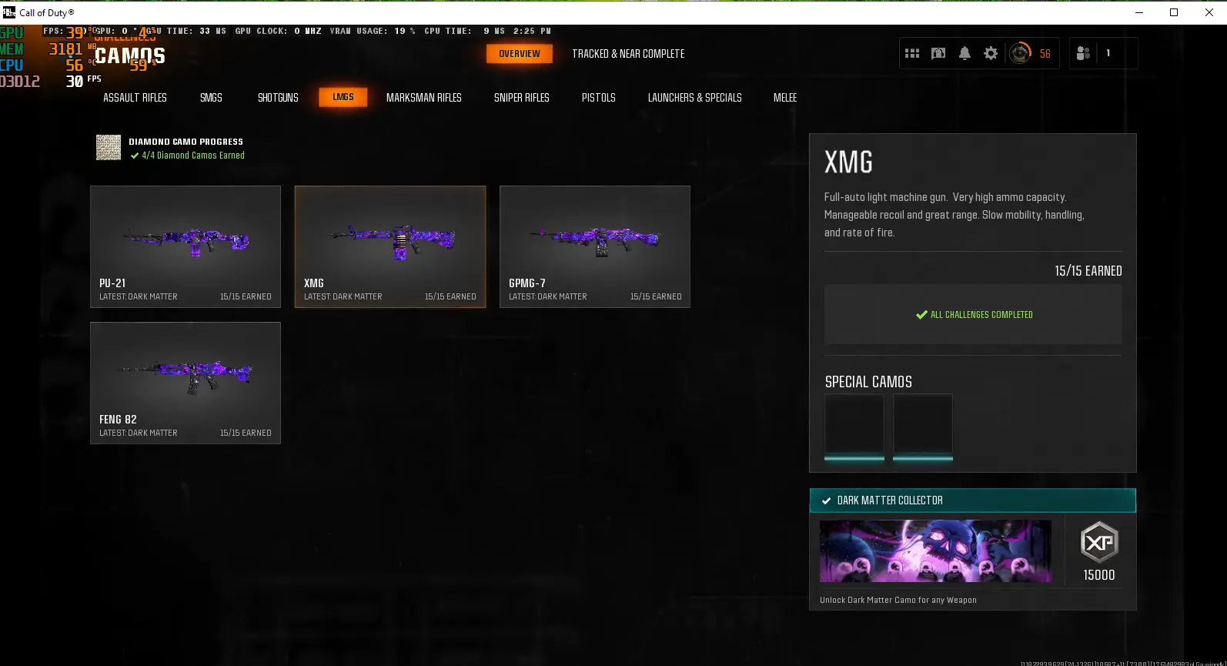
Task: Select the second Special Camos slot
Action: 923,427
